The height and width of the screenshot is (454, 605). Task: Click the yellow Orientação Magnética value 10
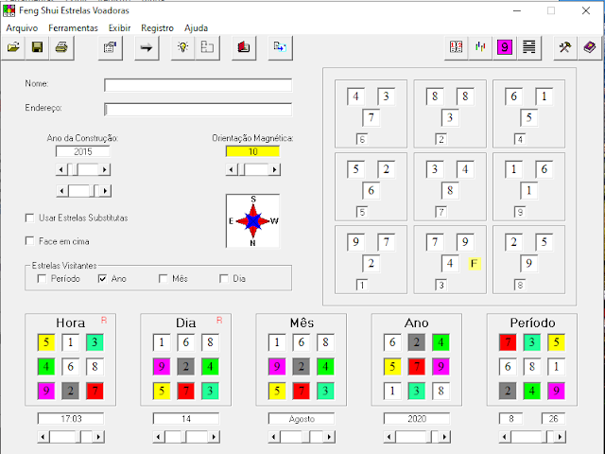click(252, 151)
